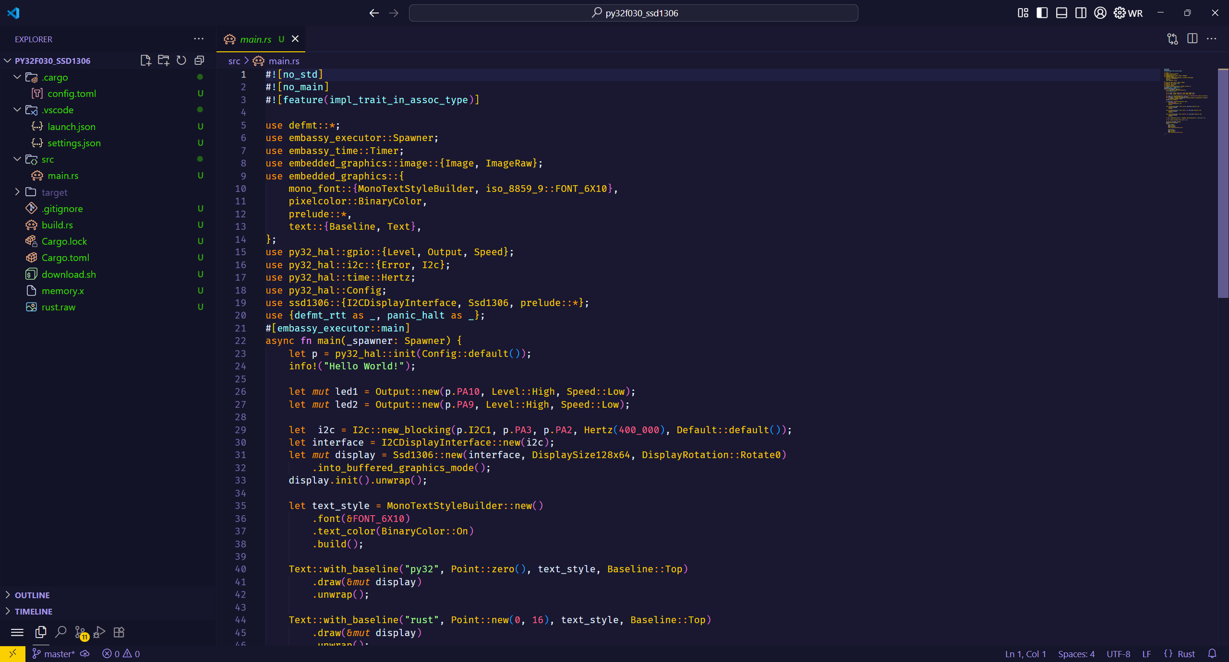The height and width of the screenshot is (662, 1229).
Task: Toggle the secondary side bar
Action: pyautogui.click(x=1081, y=13)
